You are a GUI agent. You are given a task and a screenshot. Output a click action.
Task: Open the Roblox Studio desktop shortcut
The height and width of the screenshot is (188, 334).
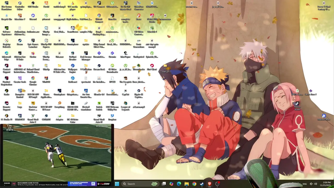coord(297,106)
